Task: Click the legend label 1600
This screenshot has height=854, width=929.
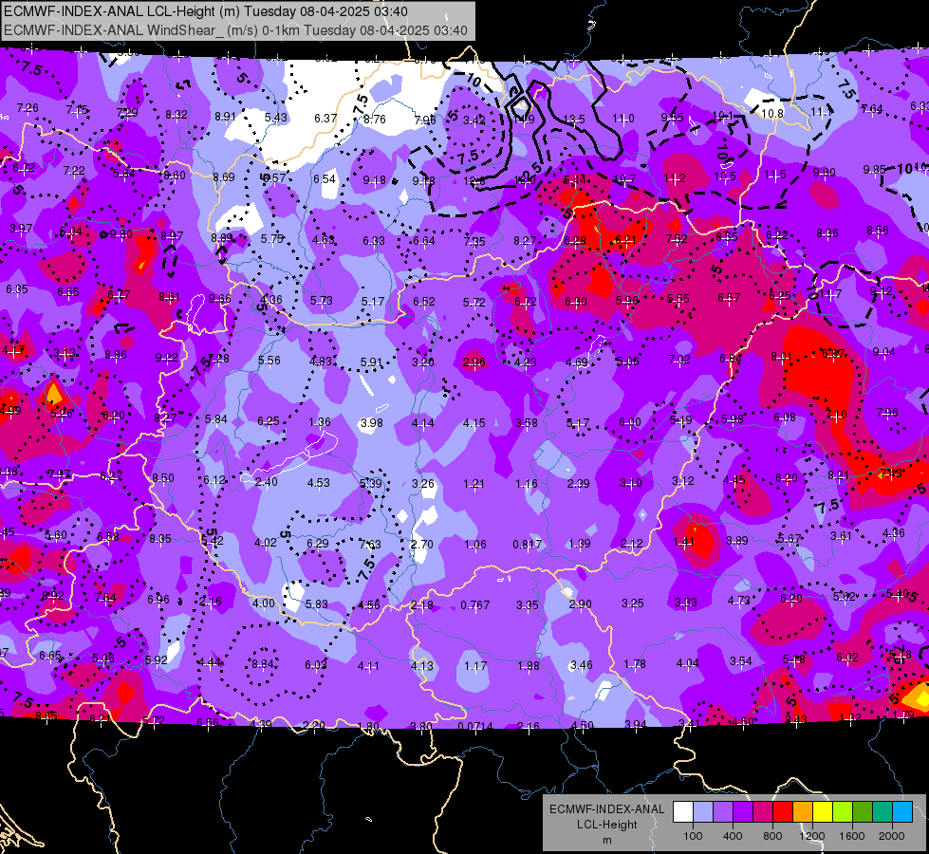Action: pos(852,836)
